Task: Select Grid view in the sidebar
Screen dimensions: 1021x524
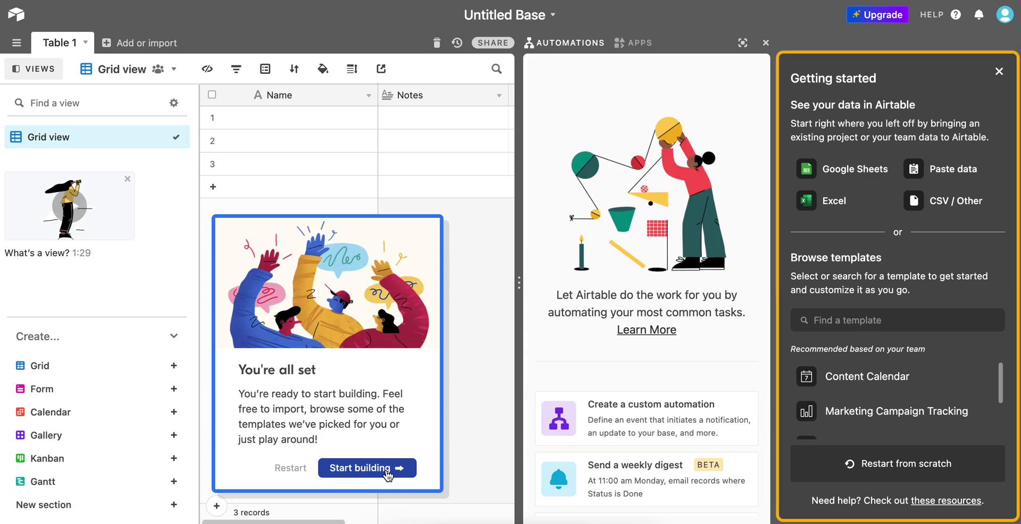Action: (x=97, y=137)
